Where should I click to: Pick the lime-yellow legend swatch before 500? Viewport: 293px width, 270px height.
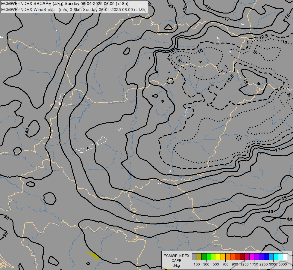coord(214,257)
